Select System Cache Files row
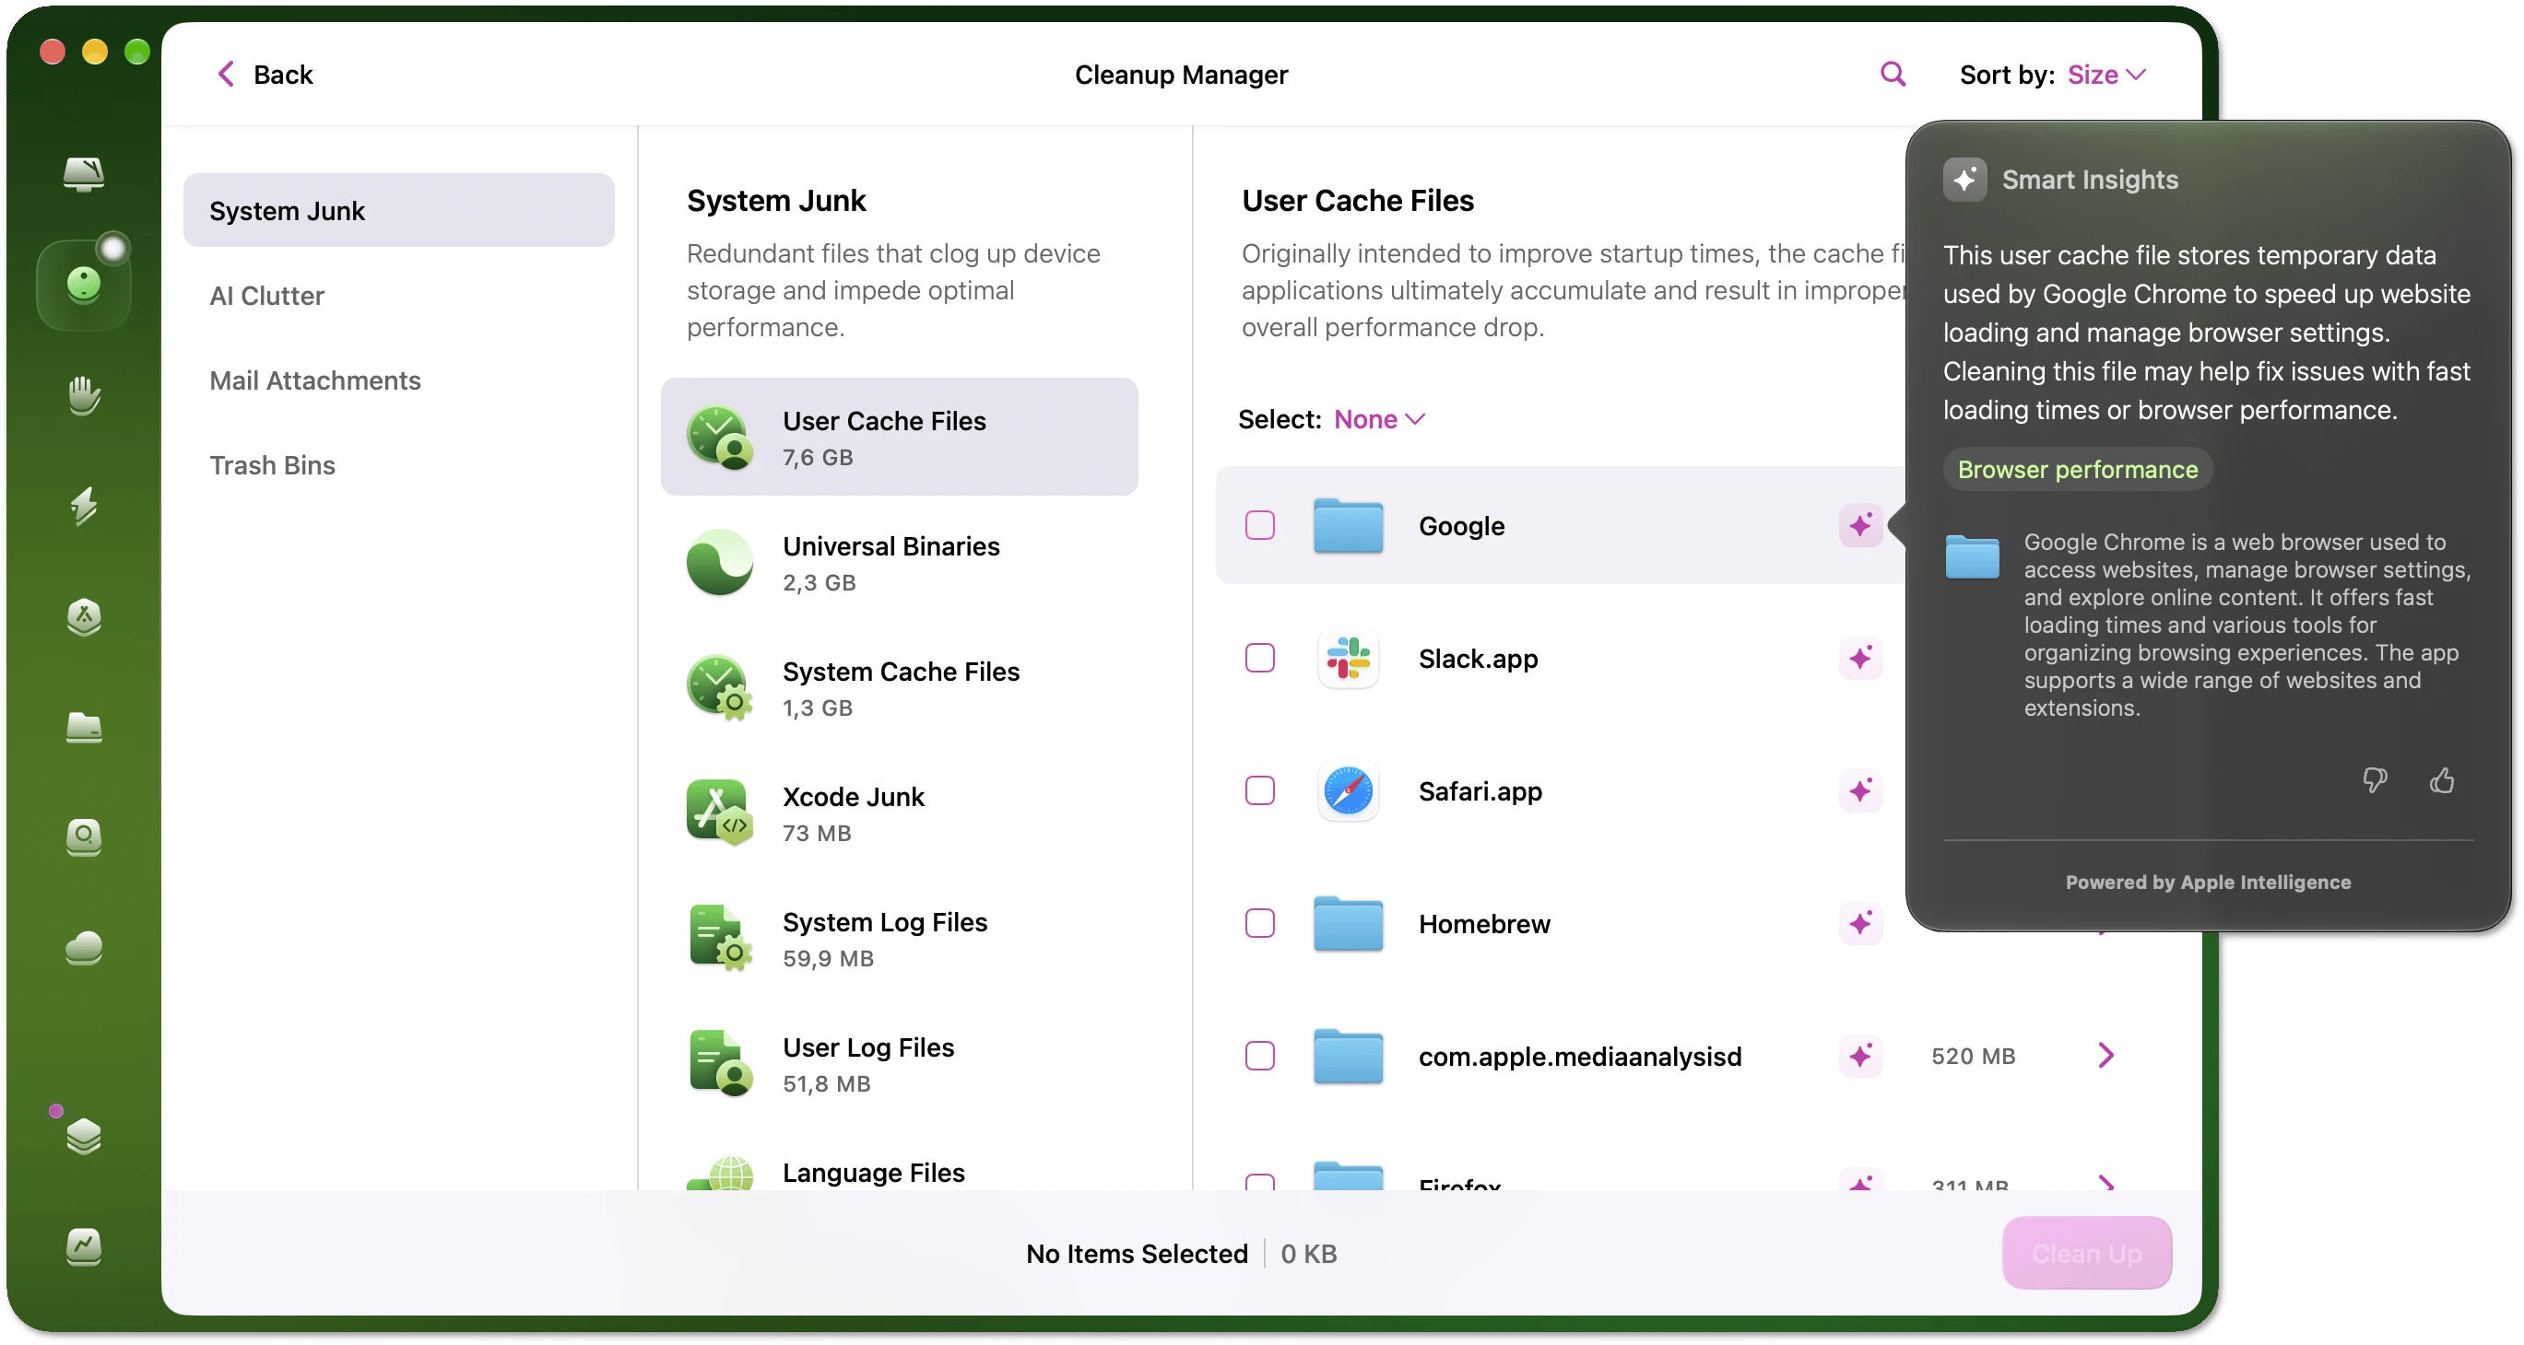This screenshot has height=1345, width=2524. pos(899,688)
